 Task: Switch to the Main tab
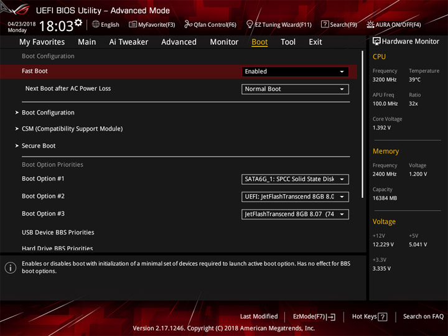pos(87,42)
